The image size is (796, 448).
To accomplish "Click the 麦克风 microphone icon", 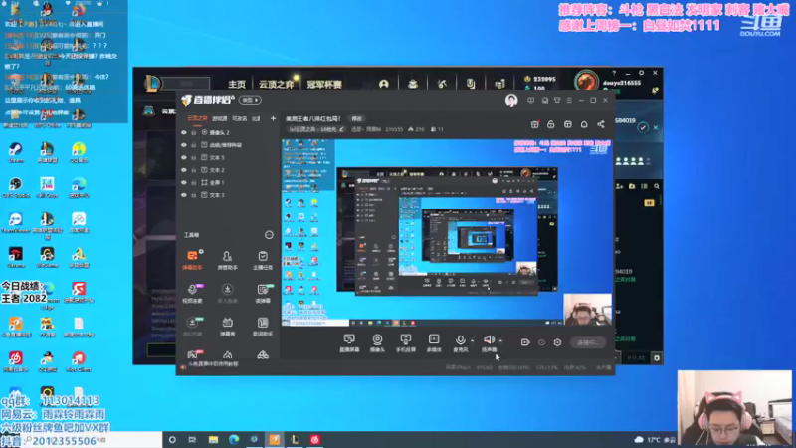I will click(x=460, y=339).
